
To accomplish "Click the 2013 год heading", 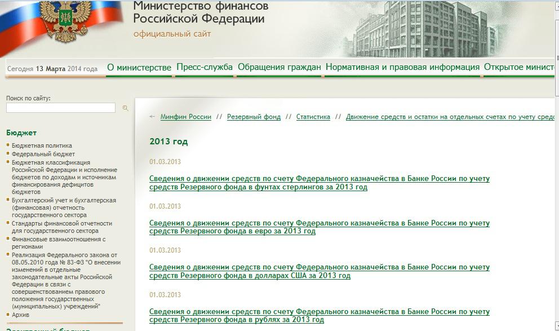I will click(x=168, y=142).
